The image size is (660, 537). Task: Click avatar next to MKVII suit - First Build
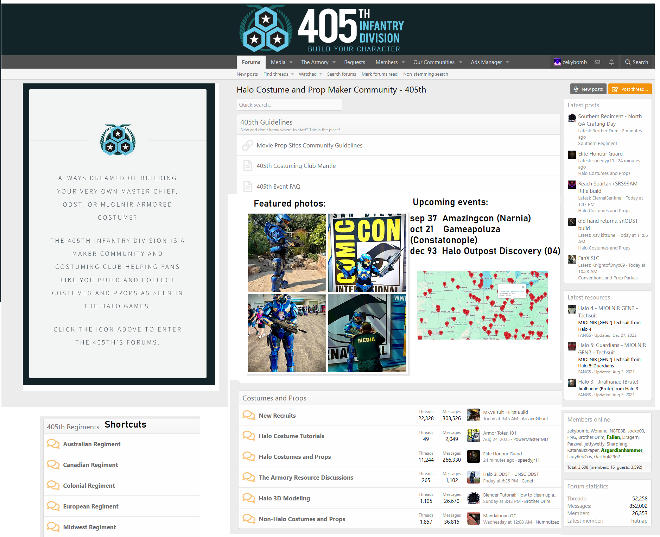coord(474,415)
